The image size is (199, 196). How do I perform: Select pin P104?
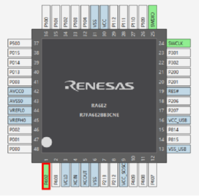pos(85,17)
